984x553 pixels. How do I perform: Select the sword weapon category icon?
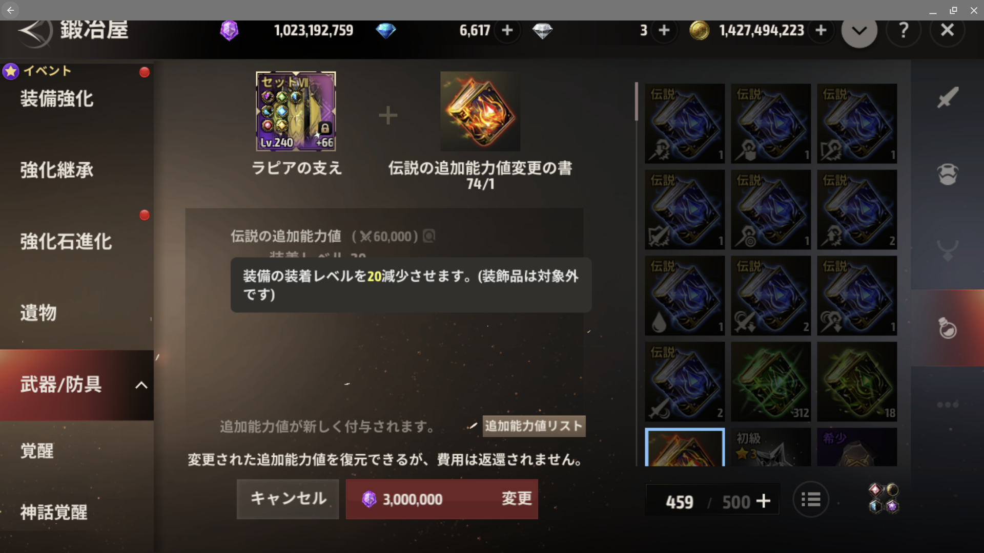948,97
